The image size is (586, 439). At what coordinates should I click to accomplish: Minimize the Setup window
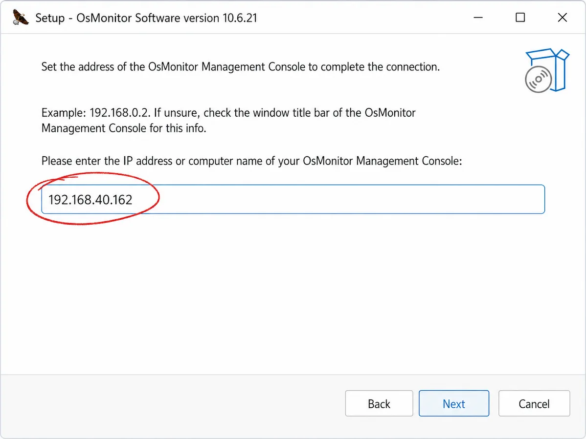(x=478, y=18)
